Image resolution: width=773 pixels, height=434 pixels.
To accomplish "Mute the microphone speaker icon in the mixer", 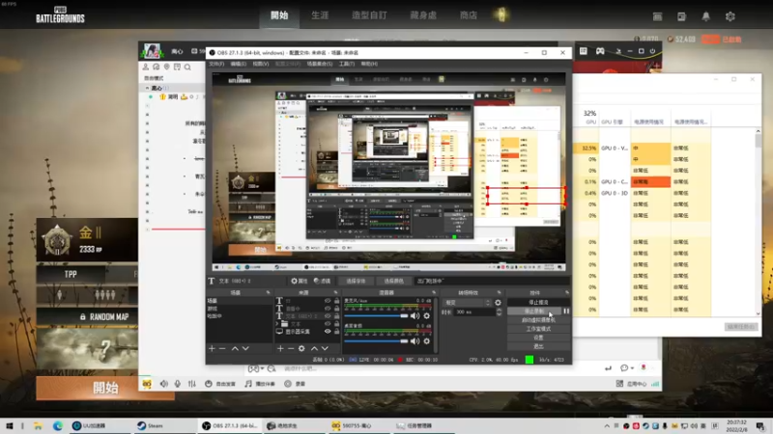I will (415, 316).
